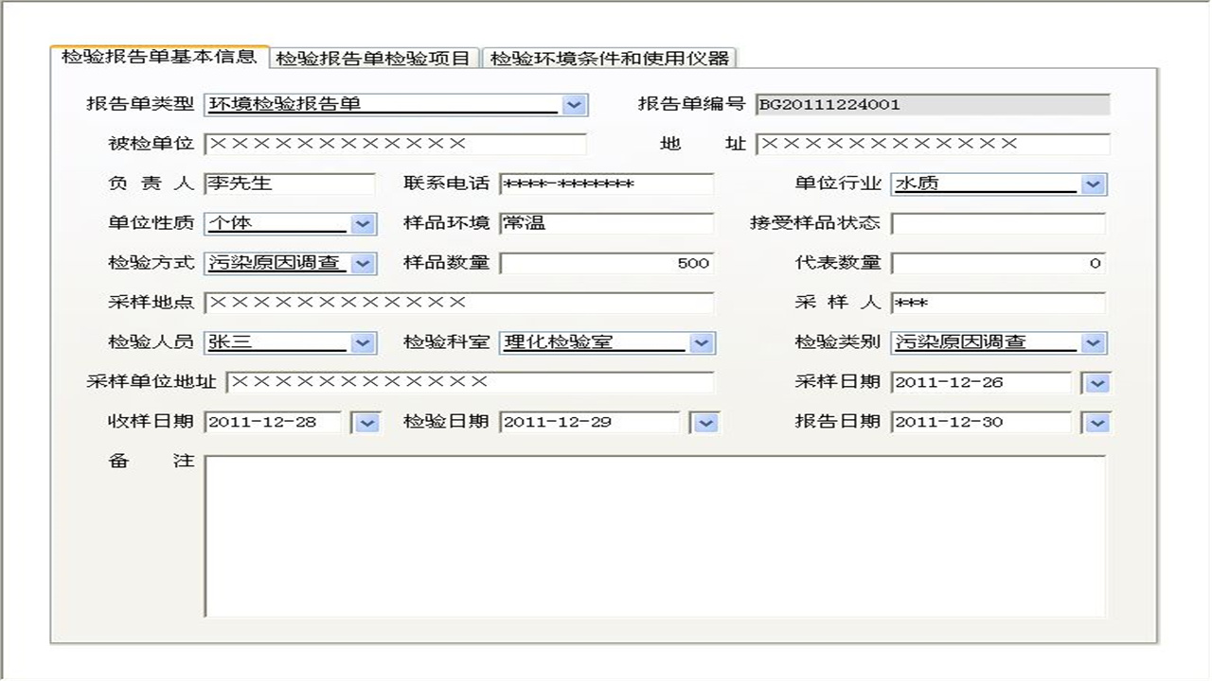Open the 收样日期 date picker
The height and width of the screenshot is (681, 1212).
(x=366, y=423)
